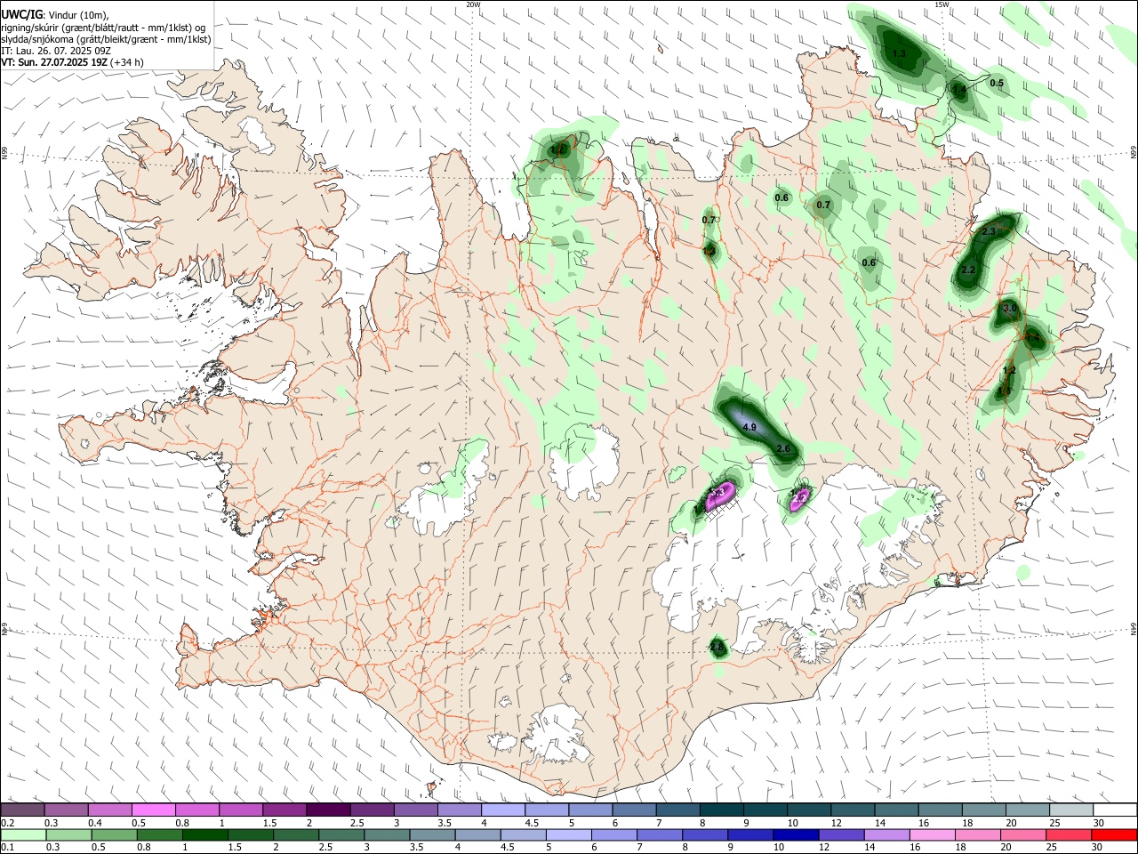Image resolution: width=1138 pixels, height=854 pixels.
Task: Click rain legend label 7
Action: (x=640, y=848)
